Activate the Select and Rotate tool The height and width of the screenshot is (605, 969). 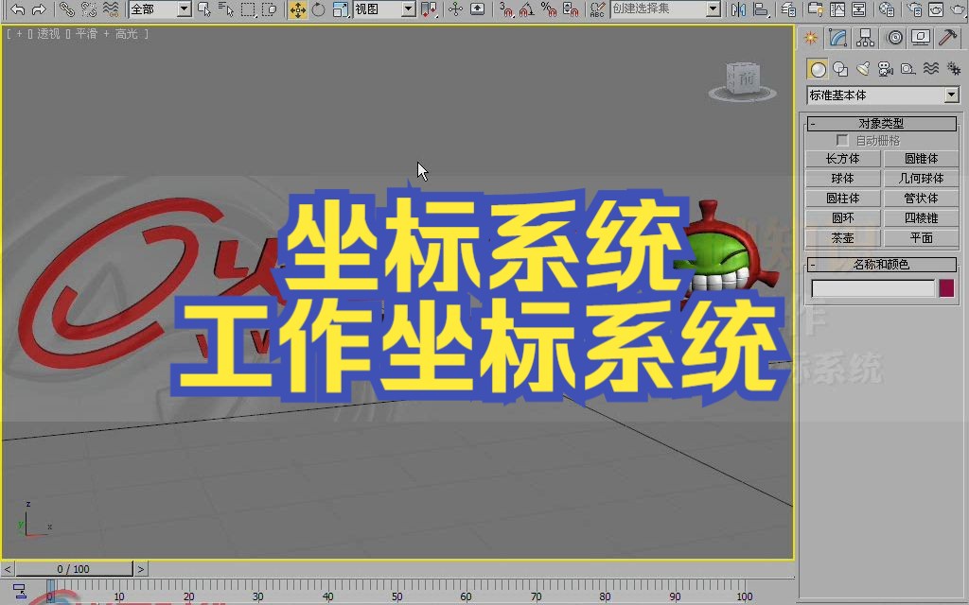pos(318,11)
